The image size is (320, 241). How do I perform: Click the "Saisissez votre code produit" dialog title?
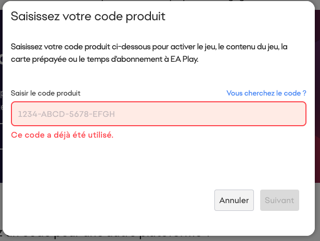tap(88, 16)
